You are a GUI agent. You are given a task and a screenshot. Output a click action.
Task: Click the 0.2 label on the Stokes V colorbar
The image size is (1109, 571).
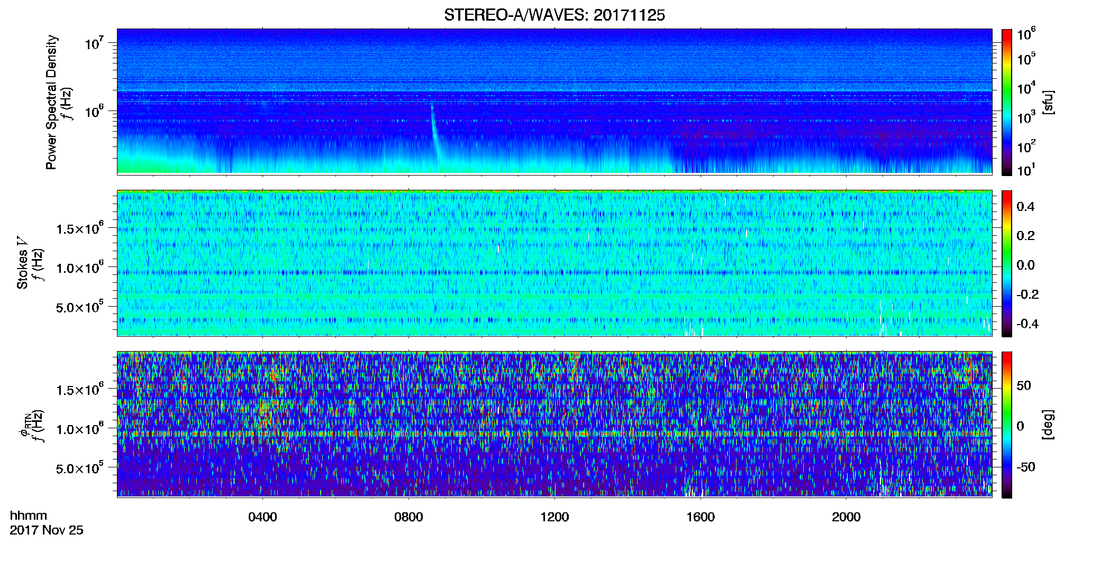pyautogui.click(x=1025, y=236)
